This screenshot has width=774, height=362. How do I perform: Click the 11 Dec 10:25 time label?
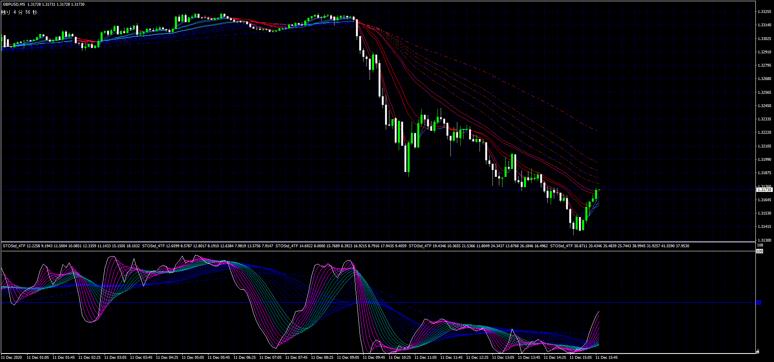(400, 358)
